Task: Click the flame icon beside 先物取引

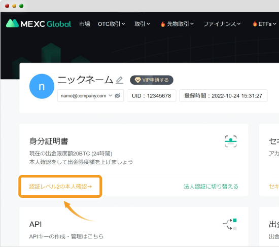Action: 163,24
